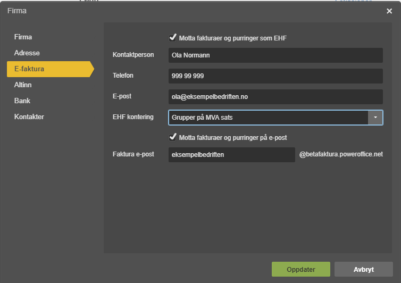Click the 'EHF kontering' field label
401x283 pixels.
pyautogui.click(x=133, y=117)
